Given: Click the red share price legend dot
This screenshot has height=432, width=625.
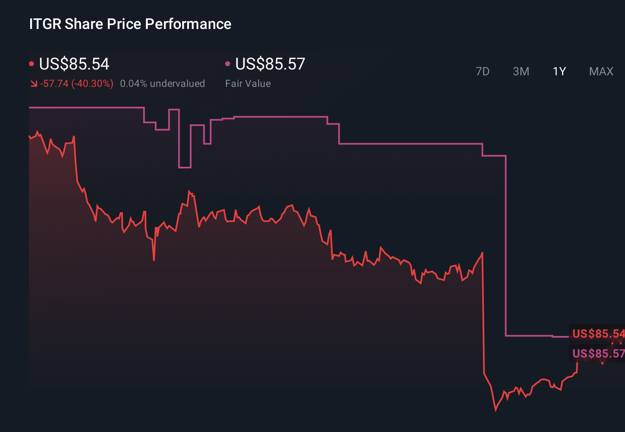Looking at the screenshot, I should (x=31, y=63).
